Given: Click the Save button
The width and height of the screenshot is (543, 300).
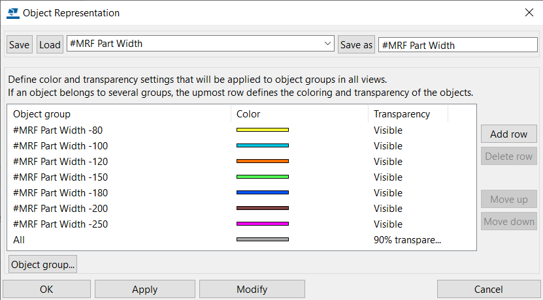Looking at the screenshot, I should (20, 44).
